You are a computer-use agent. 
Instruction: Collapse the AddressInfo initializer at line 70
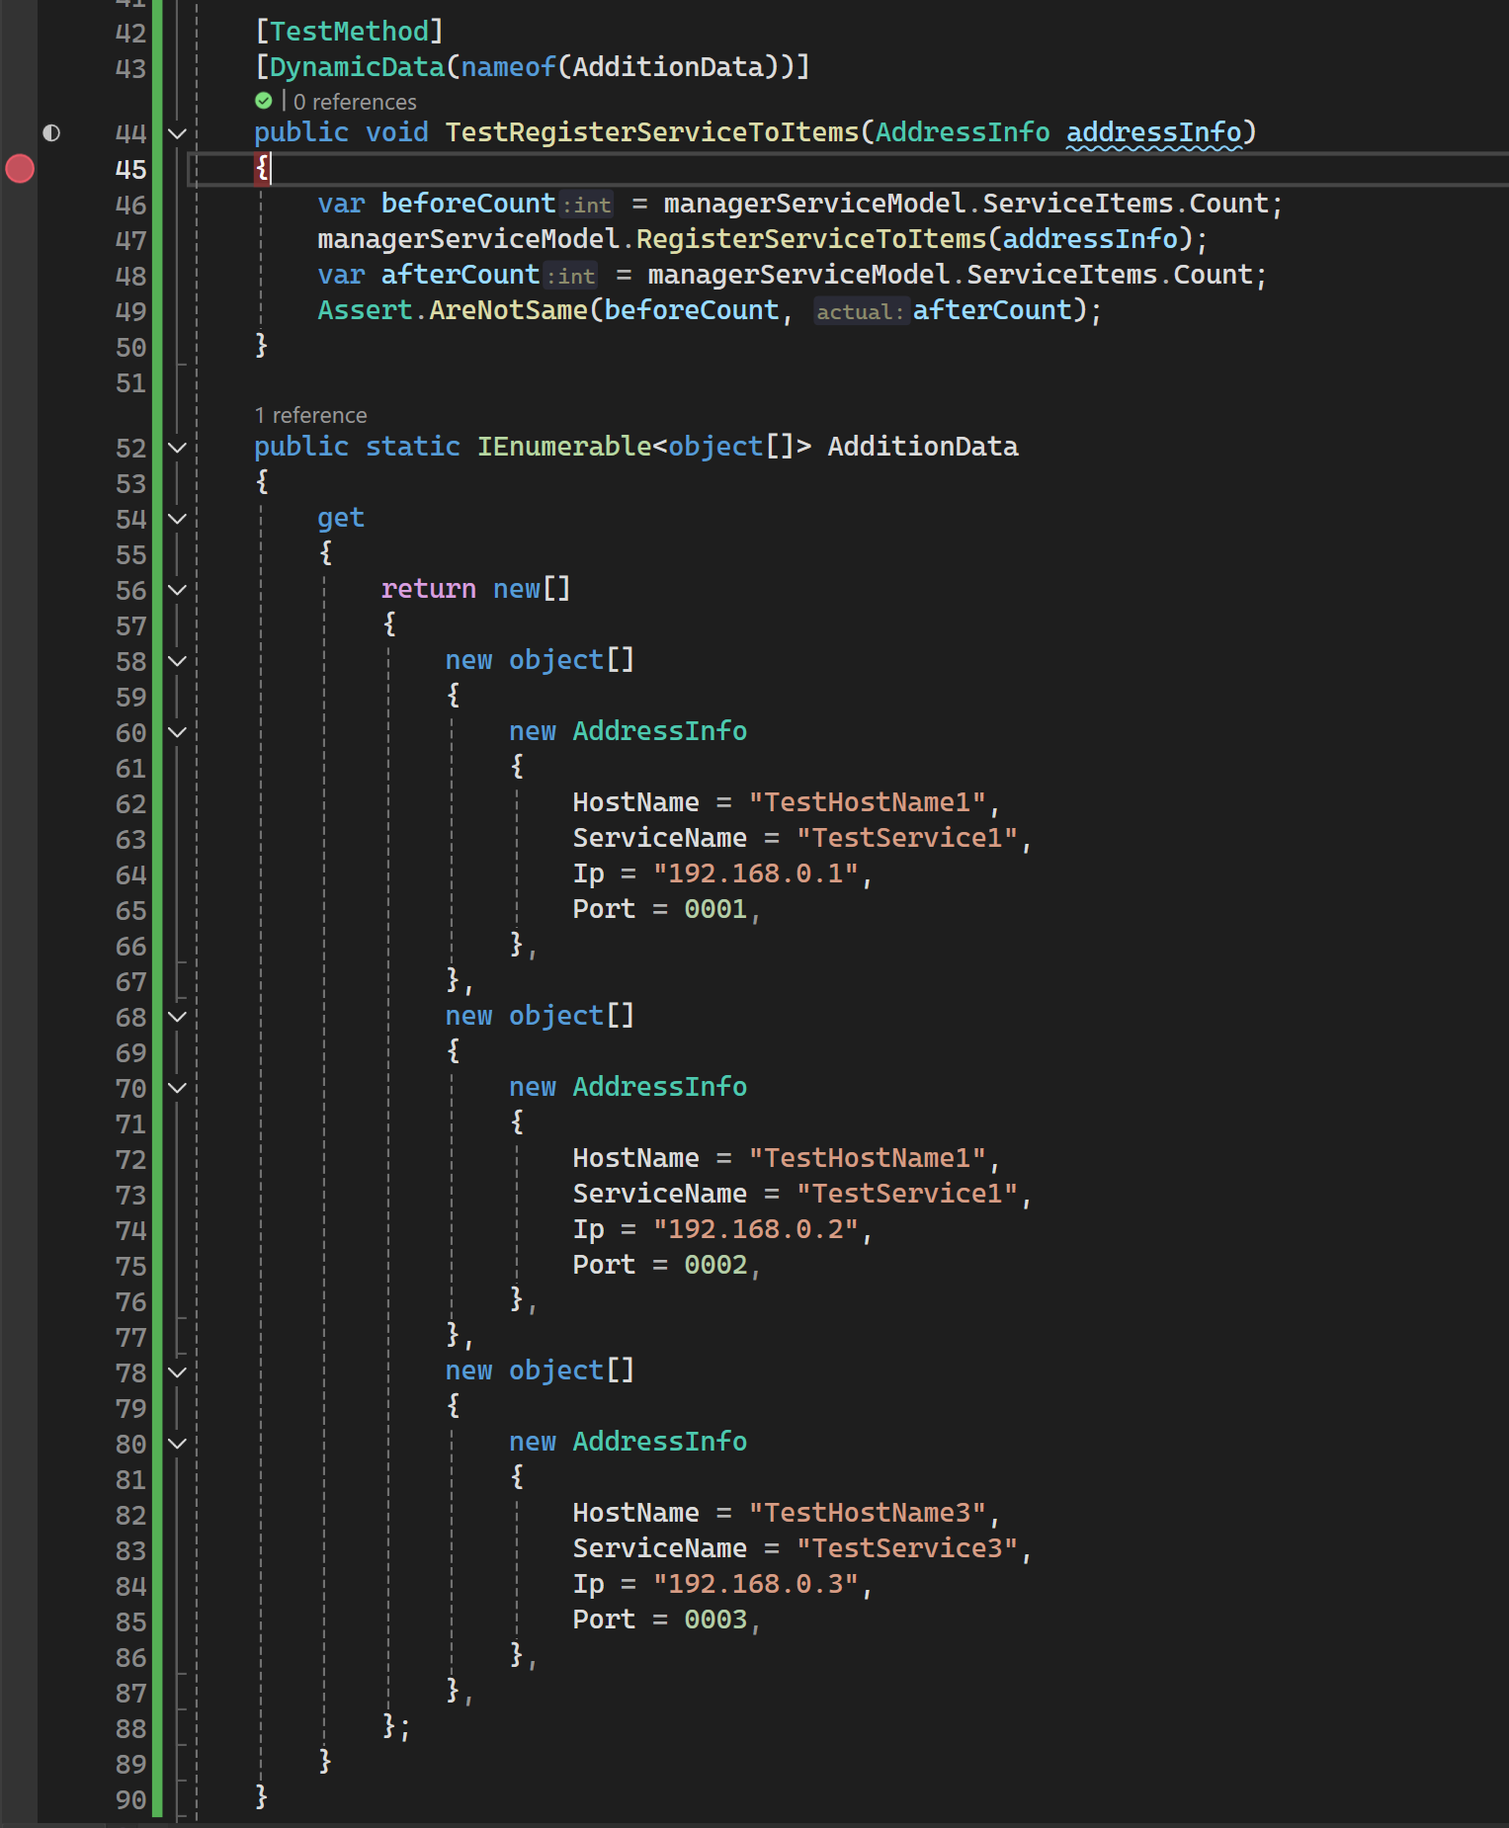177,1088
